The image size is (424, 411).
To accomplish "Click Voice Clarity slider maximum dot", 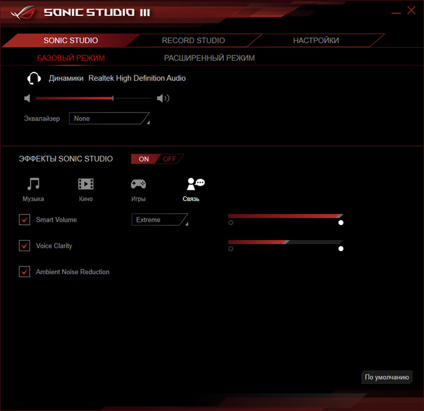I will tap(341, 249).
